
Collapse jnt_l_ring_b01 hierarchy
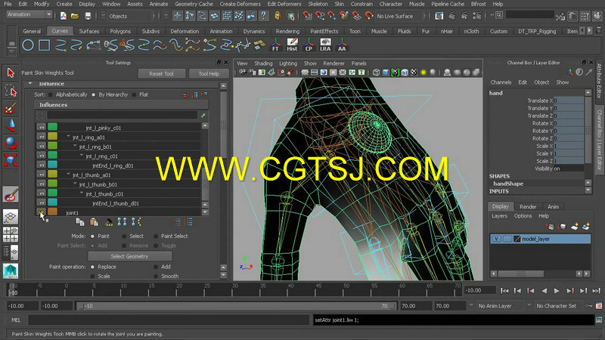pyautogui.click(x=75, y=146)
